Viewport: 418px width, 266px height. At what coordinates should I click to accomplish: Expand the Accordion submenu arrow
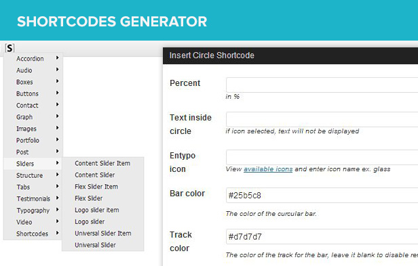(57, 58)
